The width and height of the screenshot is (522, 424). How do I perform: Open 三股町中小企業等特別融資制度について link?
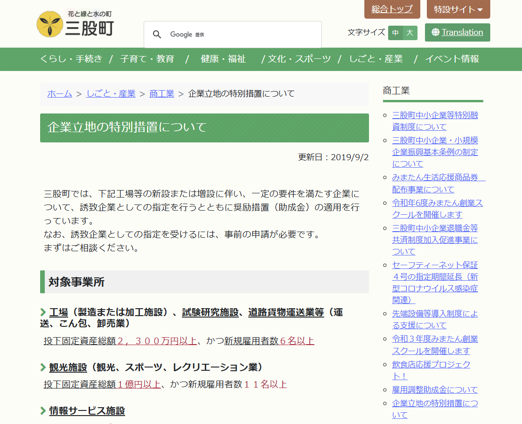coord(435,121)
